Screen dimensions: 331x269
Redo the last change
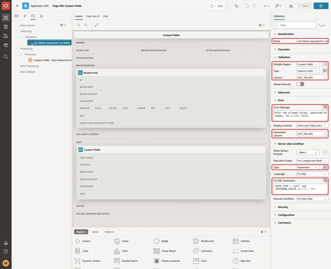(x=254, y=6)
